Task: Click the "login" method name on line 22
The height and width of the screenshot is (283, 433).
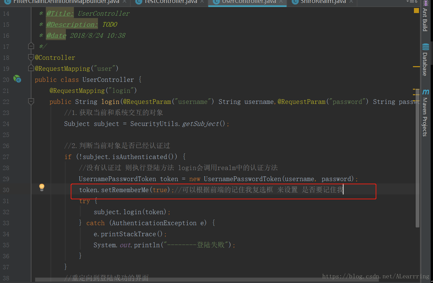Action: click(x=110, y=102)
